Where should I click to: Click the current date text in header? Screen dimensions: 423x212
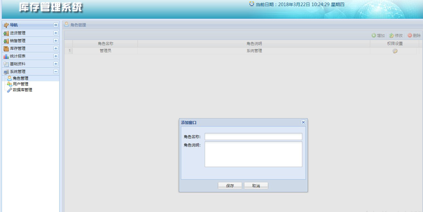(x=300, y=4)
